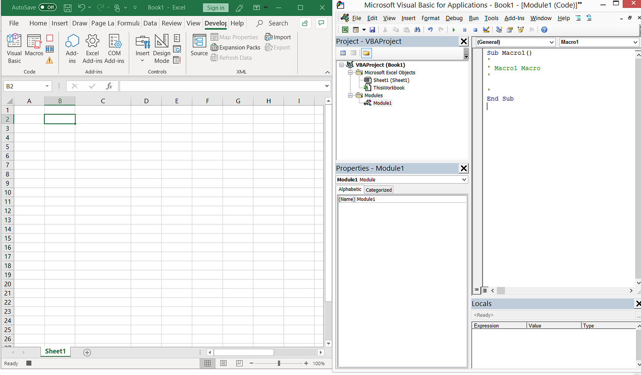This screenshot has height=375, width=641.
Task: Toggle AutoSave off switch in Excel
Action: click(48, 7)
